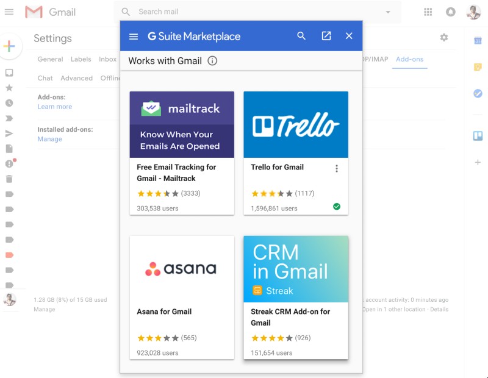Open Trello add-on side panel icon
Viewport: 488px width, 378px height.
[478, 135]
